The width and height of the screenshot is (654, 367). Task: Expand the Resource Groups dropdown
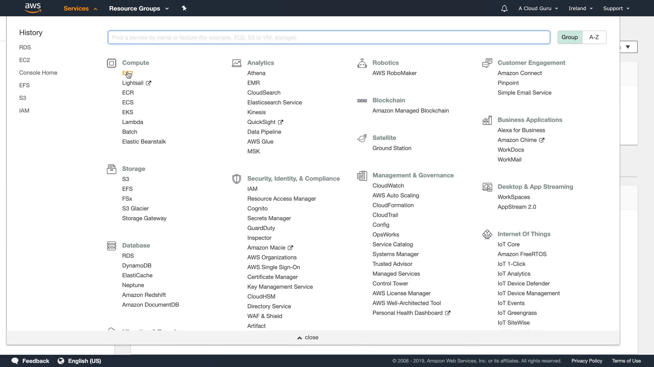(x=139, y=8)
